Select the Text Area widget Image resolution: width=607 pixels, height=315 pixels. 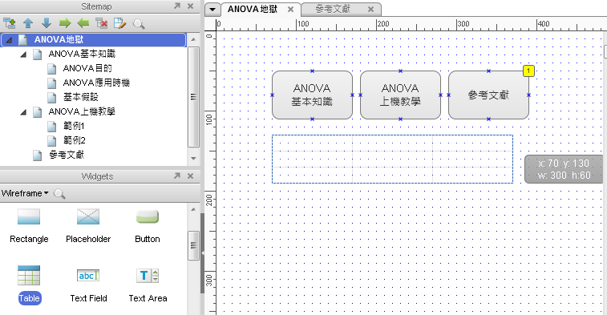148,285
